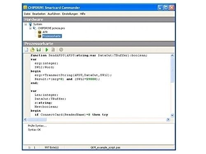Image resolution: width=206 pixels, height=154 pixels.
Task: Click the System computer icon in Hardware tree
Action: click(30, 24)
